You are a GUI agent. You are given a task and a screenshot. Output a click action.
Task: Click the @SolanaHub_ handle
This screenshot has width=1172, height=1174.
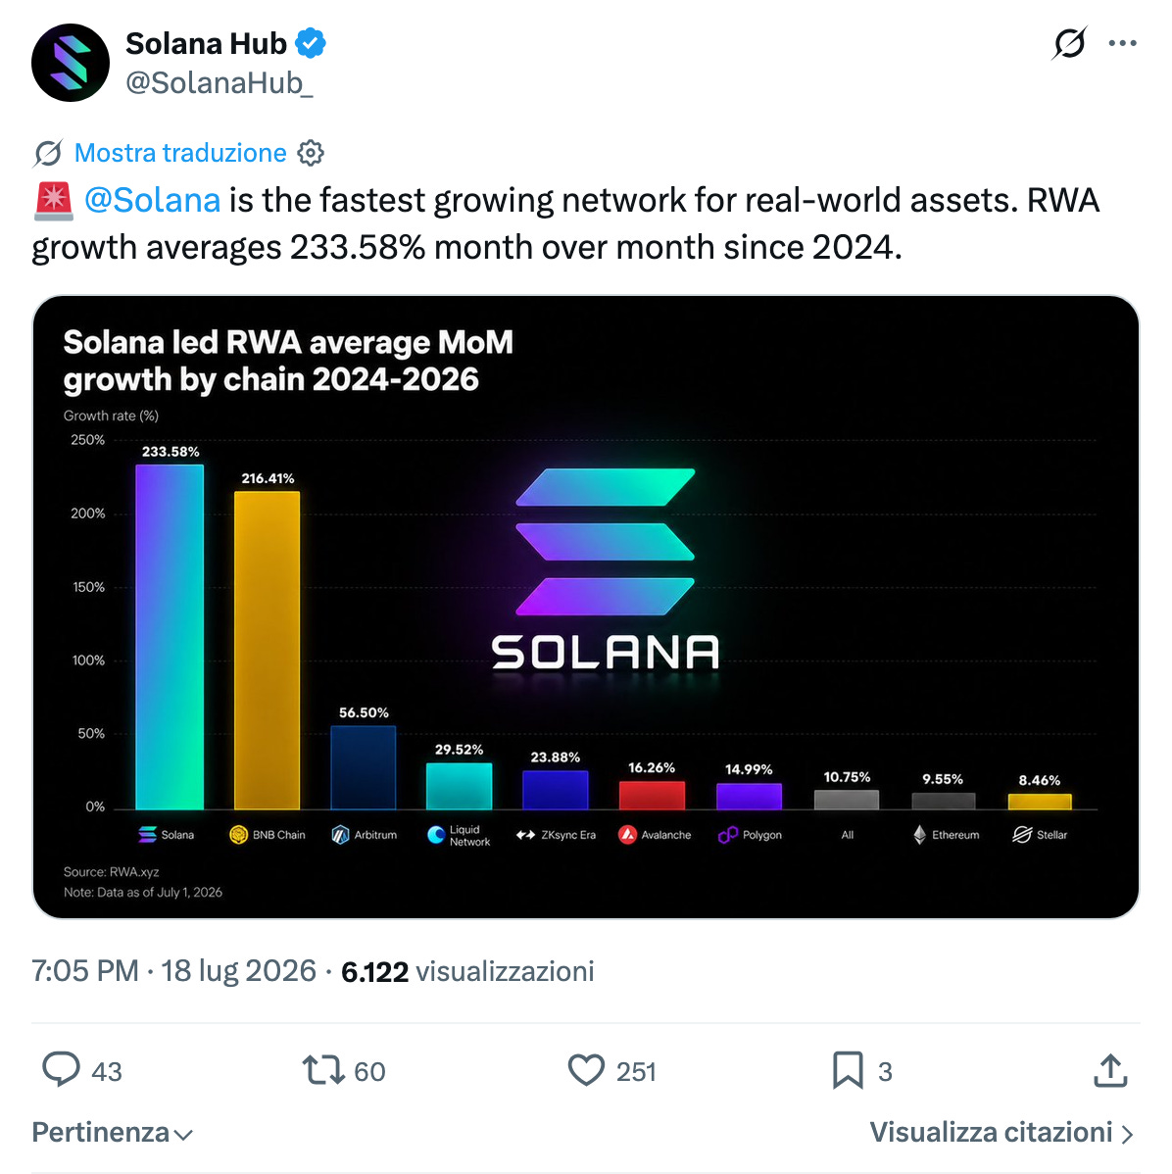(x=219, y=83)
